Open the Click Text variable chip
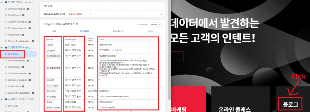This screenshot has width=310, height=112. tap(52, 91)
